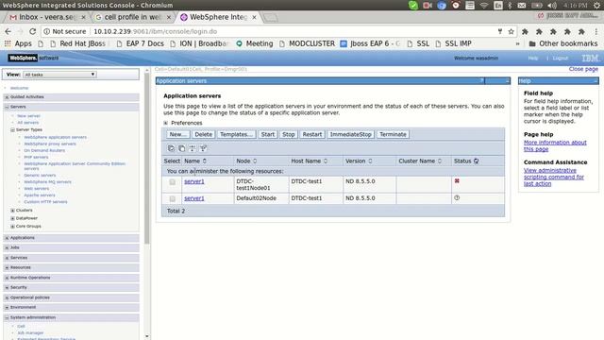604x340 pixels.
Task: Sort table by Name column arrows
Action: coord(205,161)
